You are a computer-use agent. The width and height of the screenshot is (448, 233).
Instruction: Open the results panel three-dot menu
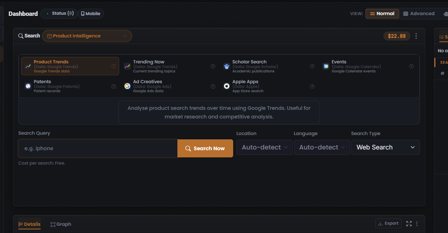click(417, 224)
